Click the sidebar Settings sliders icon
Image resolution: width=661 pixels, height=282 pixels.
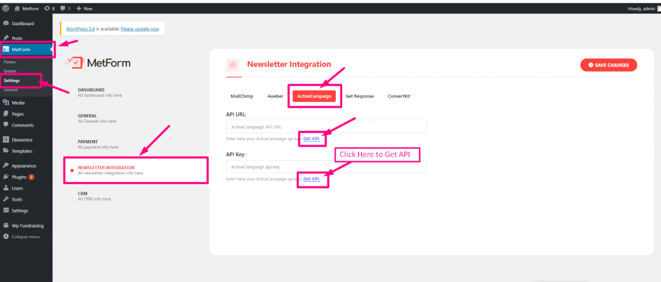[x=6, y=210]
